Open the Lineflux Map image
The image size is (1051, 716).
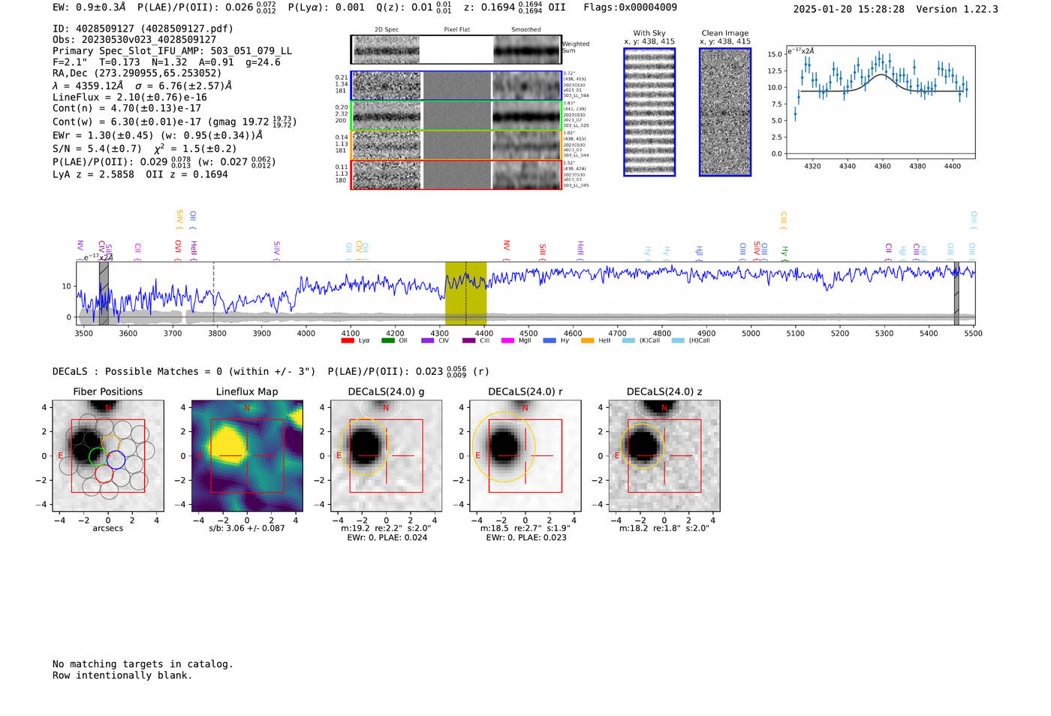pyautogui.click(x=247, y=455)
